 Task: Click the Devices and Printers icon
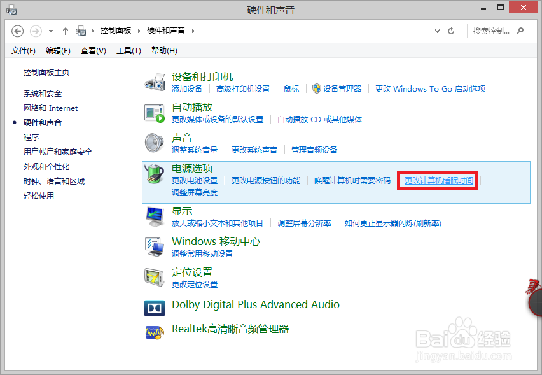(155, 82)
